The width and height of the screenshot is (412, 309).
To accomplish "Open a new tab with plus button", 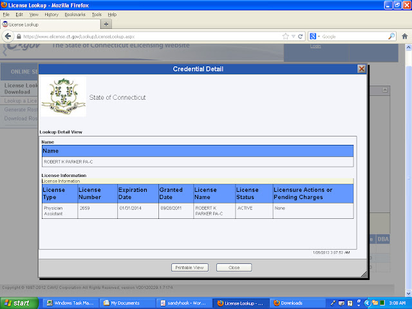I will tap(106, 24).
